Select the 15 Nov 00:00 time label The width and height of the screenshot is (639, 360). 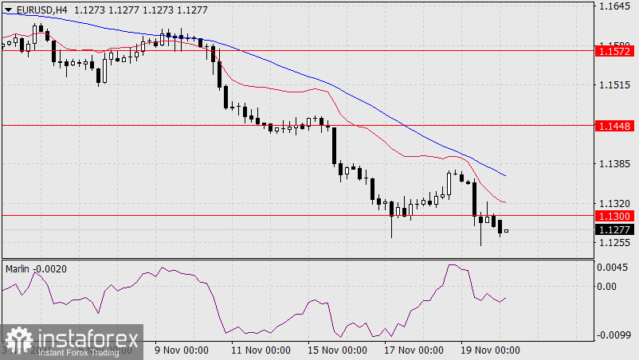point(336,350)
